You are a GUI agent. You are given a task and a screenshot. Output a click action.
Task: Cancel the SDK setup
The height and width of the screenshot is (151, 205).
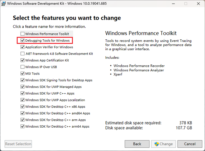click(x=190, y=144)
